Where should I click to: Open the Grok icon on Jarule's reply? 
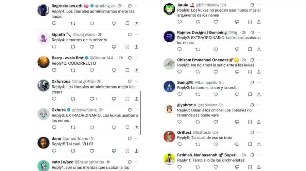click(x=252, y=5)
